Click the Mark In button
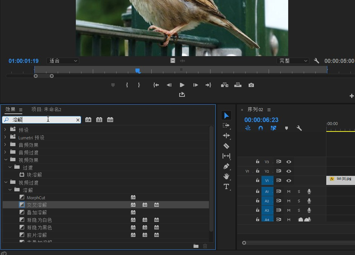The image size is (355, 255). click(x=127, y=85)
